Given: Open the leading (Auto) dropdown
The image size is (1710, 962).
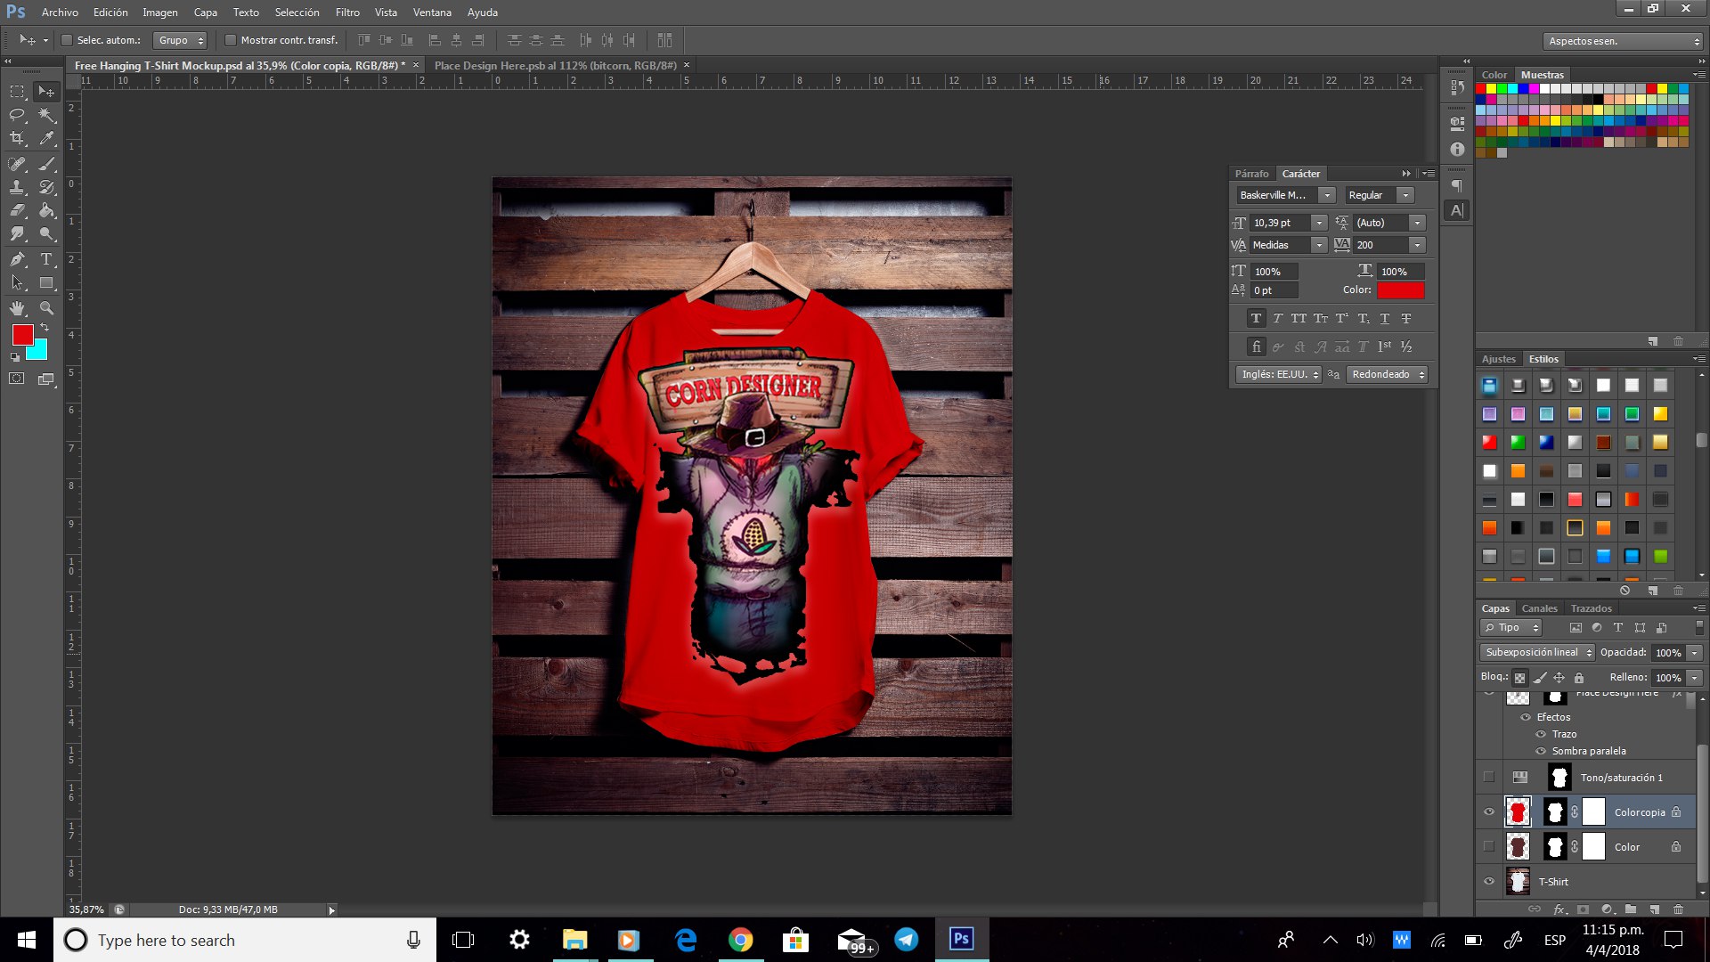Looking at the screenshot, I should 1417,223.
